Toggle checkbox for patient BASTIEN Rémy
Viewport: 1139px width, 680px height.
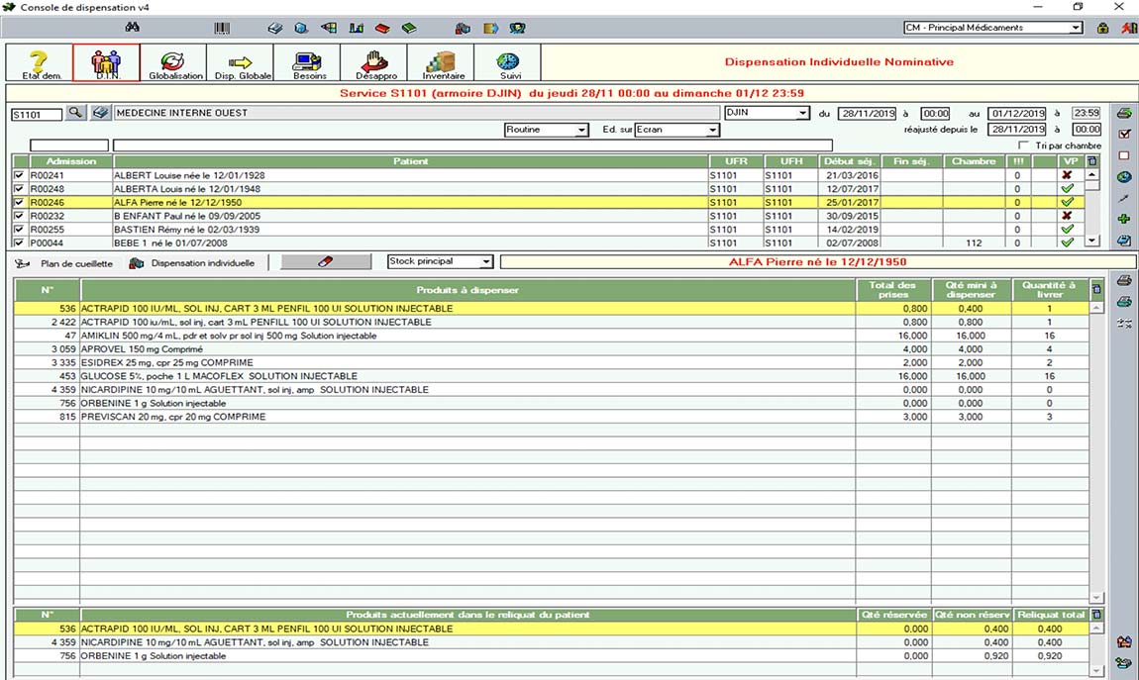pos(19,229)
